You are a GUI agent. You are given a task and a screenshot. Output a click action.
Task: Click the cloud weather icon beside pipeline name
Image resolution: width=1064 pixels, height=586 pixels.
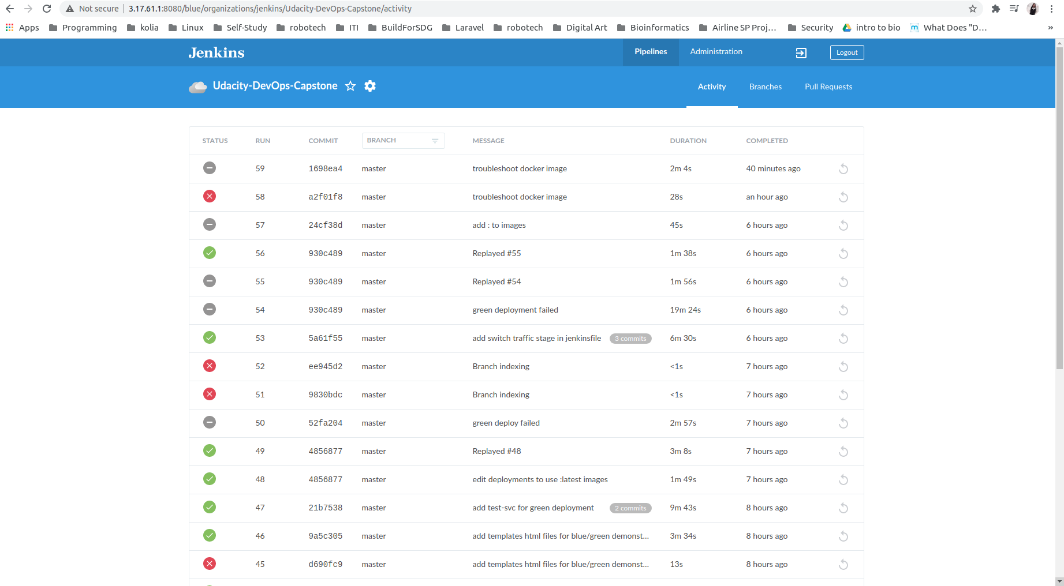[198, 87]
